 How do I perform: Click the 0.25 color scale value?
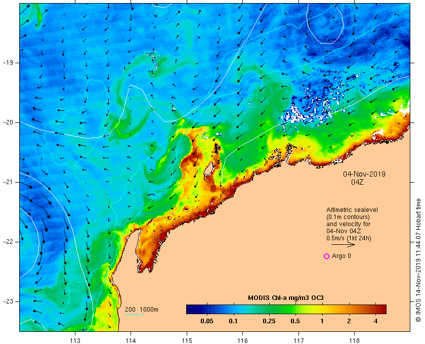(x=269, y=321)
